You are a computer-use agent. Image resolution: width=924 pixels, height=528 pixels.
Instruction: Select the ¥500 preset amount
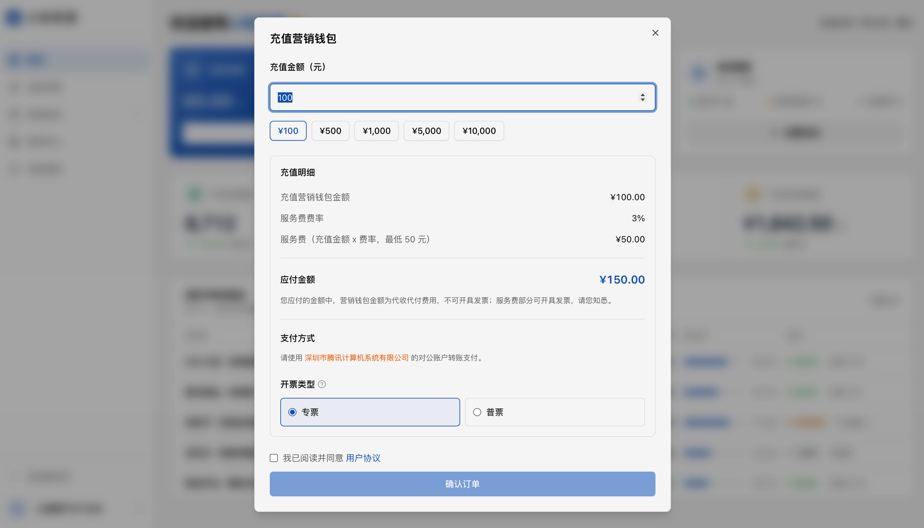tap(330, 131)
